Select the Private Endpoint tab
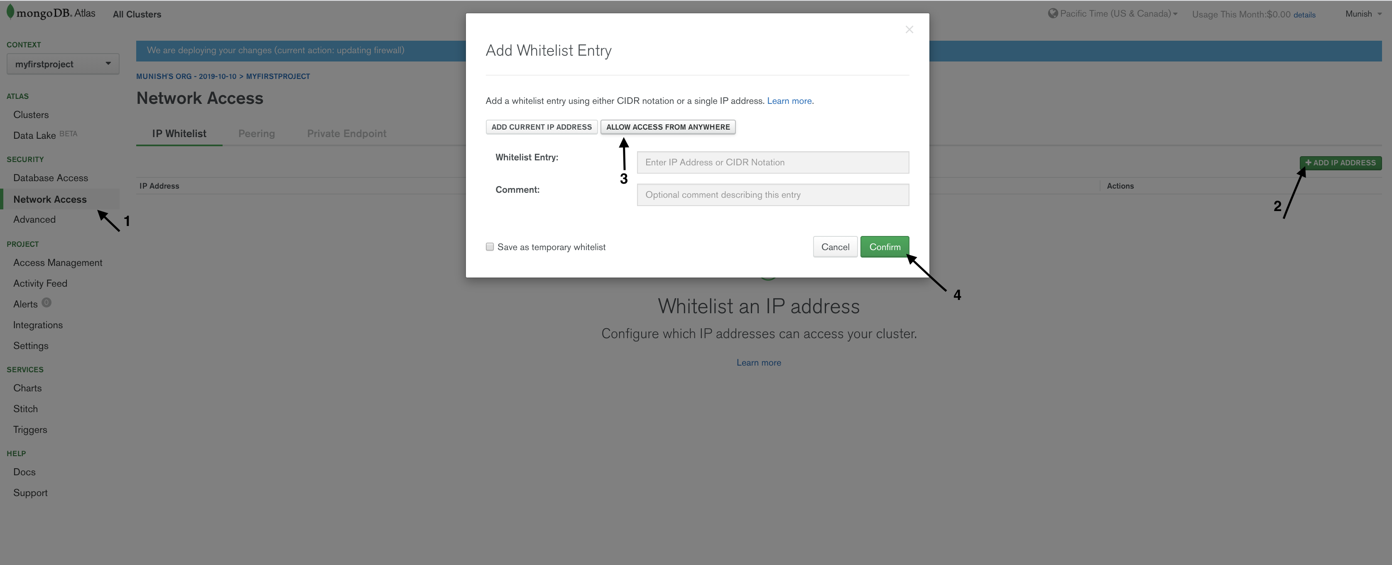 coord(346,133)
